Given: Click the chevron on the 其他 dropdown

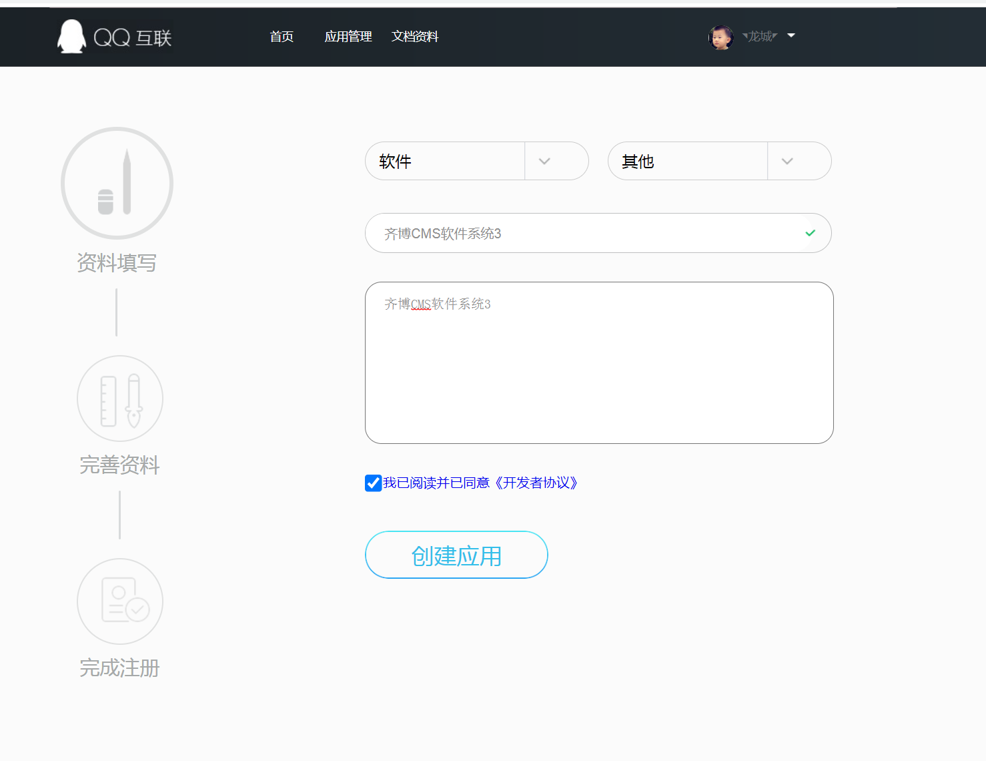Looking at the screenshot, I should tap(787, 161).
